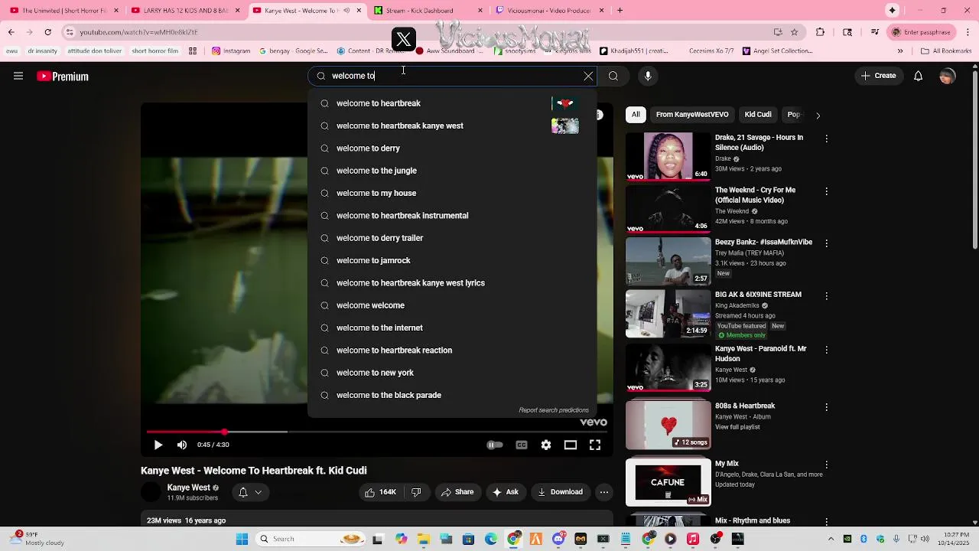Select suggestion 'welcome to jamrock'
This screenshot has width=979, height=551.
[x=452, y=260]
